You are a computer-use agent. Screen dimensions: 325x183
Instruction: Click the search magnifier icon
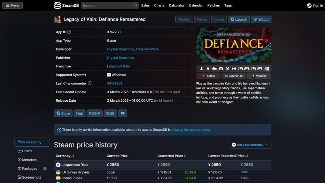coord(136,5)
